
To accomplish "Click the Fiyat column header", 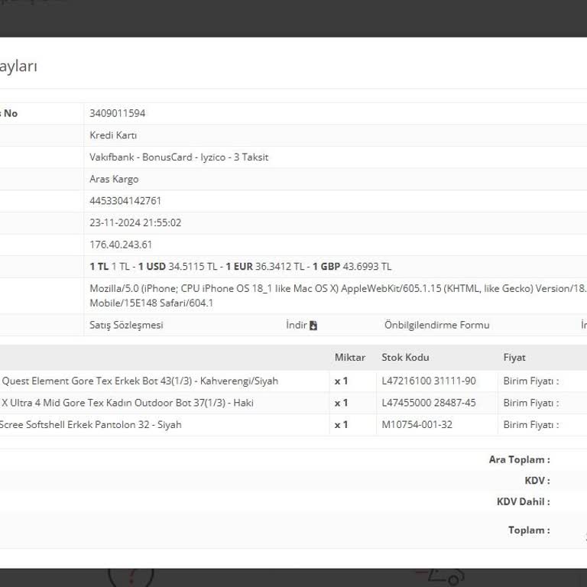I will [x=514, y=358].
